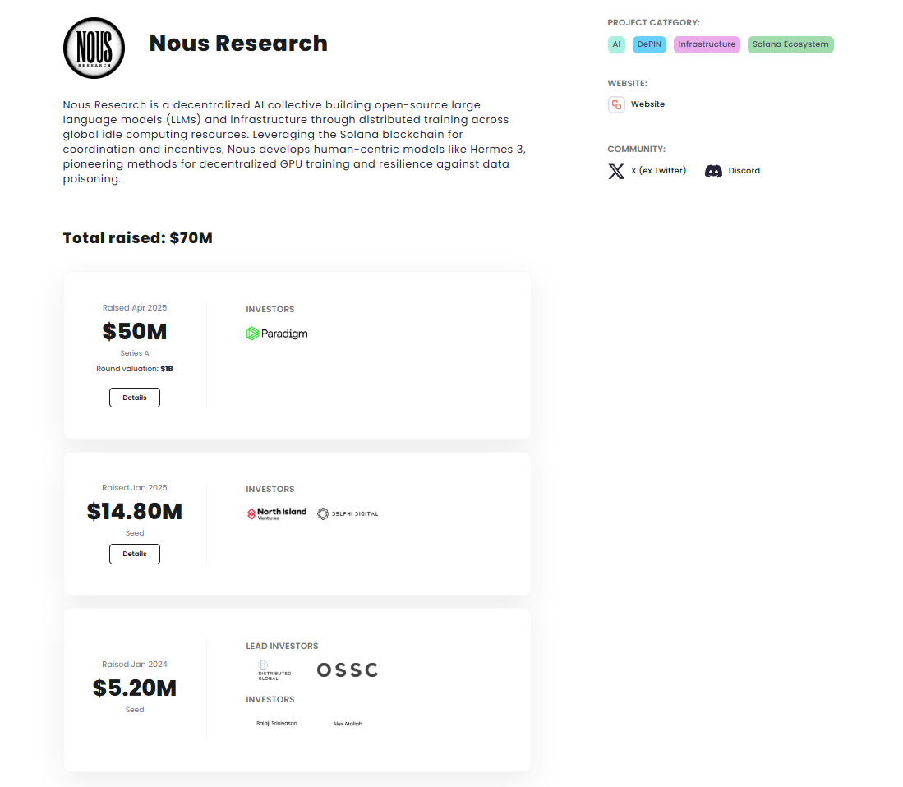Click the OSSC lead investor logo
Screen dimensions: 903x787
[348, 670]
